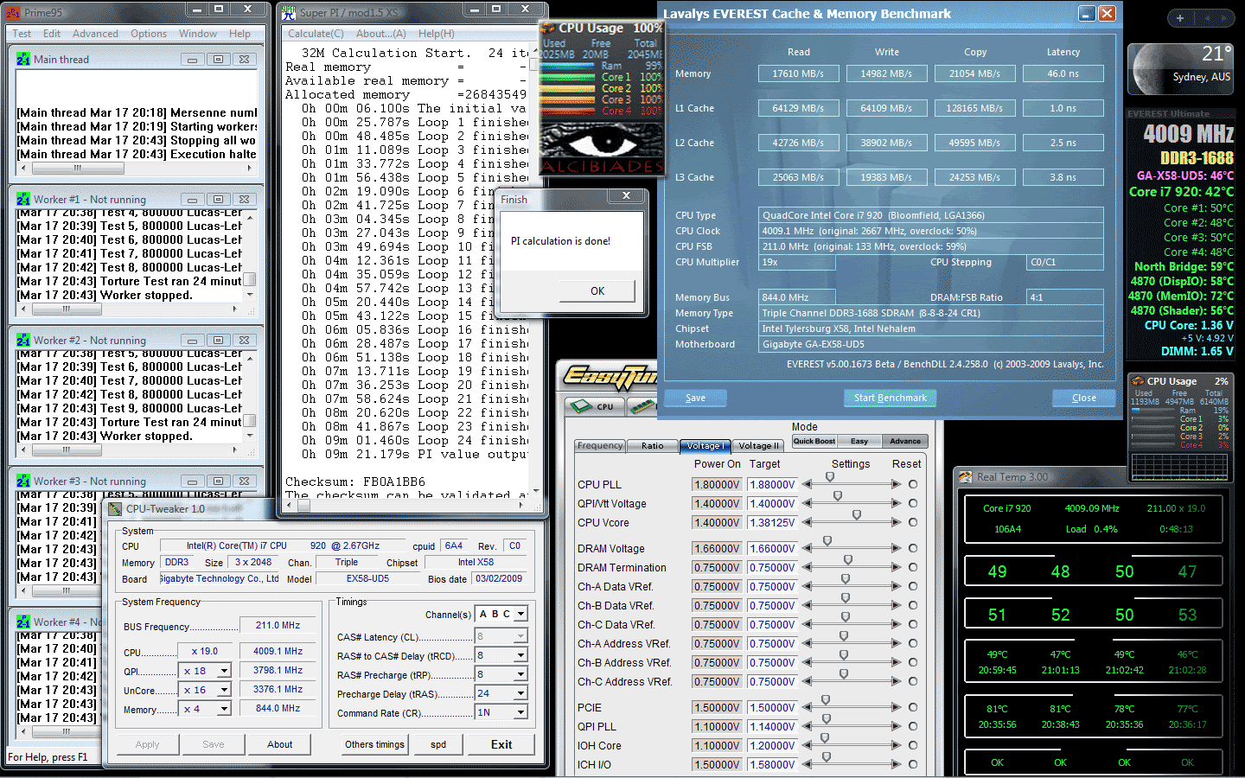Open EasyTune memory section with RAM stick icon
The width and height of the screenshot is (1245, 778).
pyautogui.click(x=643, y=405)
